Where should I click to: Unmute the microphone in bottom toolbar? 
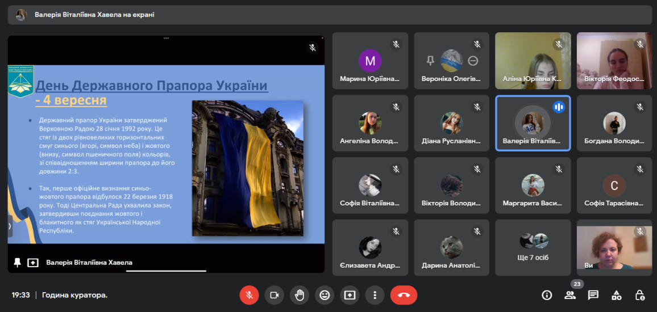[x=248, y=295]
